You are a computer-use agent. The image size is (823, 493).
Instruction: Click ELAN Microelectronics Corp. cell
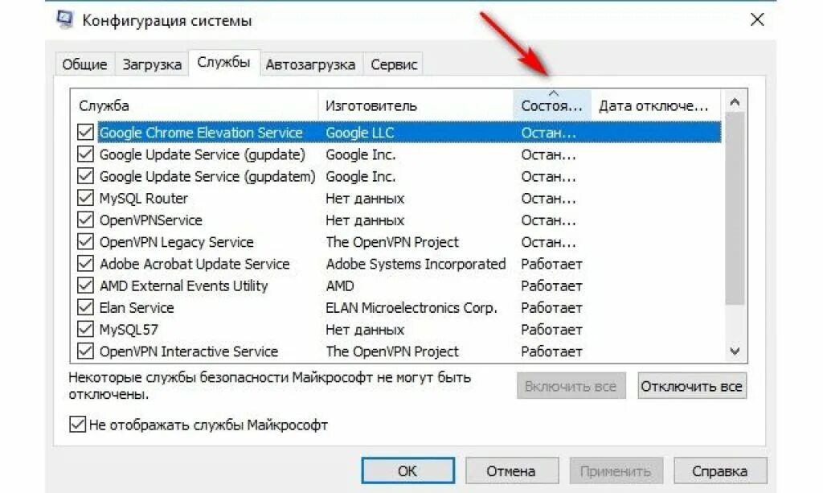pos(411,308)
